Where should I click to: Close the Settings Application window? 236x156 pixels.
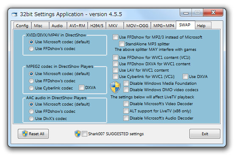(213, 12)
